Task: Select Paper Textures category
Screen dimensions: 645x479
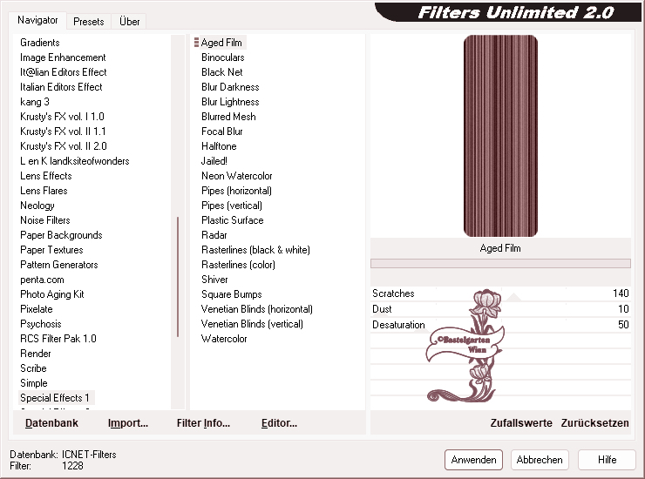Action: click(x=51, y=250)
